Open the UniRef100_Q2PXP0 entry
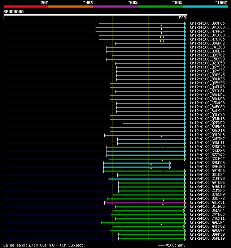This screenshot has width=231, height=248. pyautogui.click(x=207, y=123)
